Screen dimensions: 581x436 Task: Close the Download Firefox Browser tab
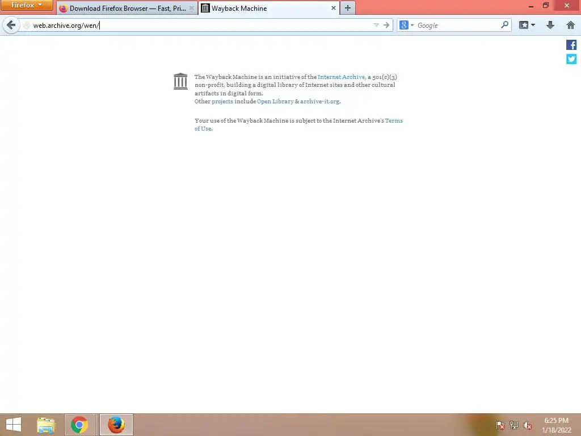tap(192, 8)
